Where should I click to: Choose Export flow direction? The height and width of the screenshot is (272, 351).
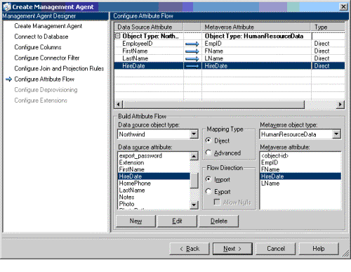point(208,191)
